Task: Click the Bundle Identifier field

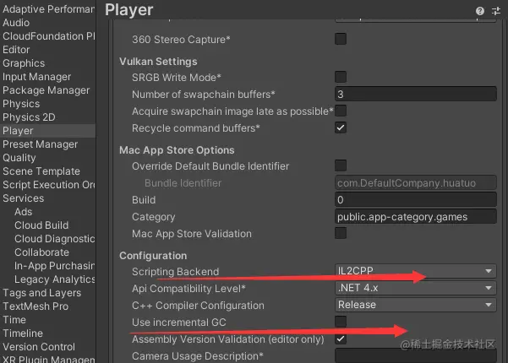Action: tap(415, 183)
